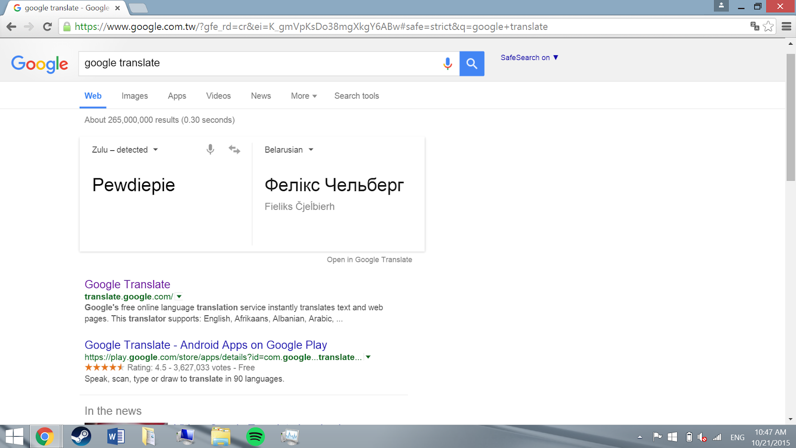Image resolution: width=796 pixels, height=448 pixels.
Task: Bookmark this page with the star icon
Action: (768, 26)
